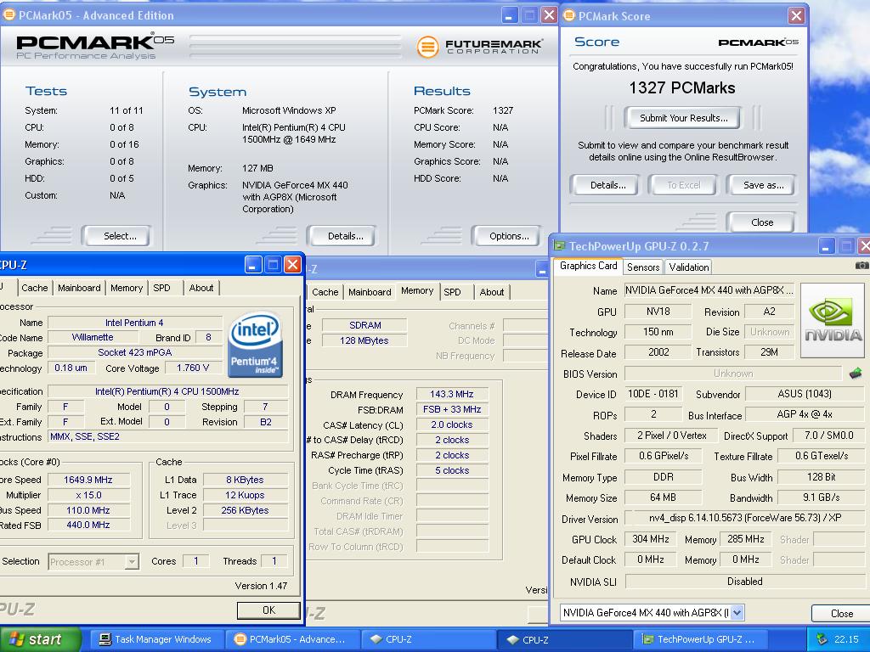Open SPD tab in front CPU-Z window
Image resolution: width=870 pixels, height=652 pixels.
pos(162,288)
